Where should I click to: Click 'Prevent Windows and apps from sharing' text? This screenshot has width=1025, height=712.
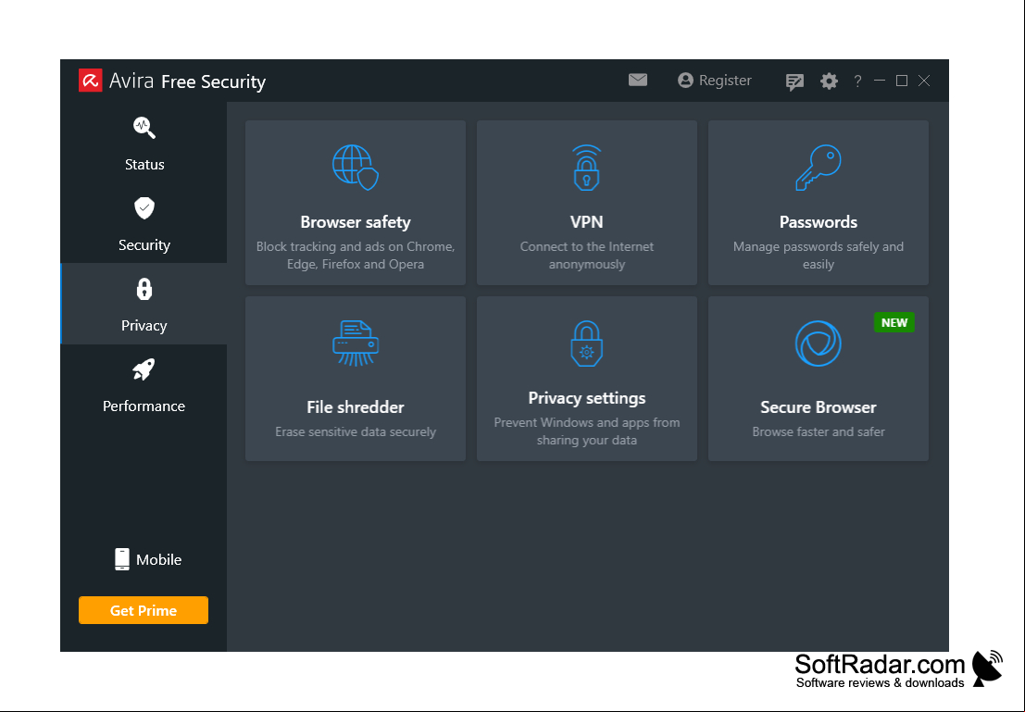[586, 431]
